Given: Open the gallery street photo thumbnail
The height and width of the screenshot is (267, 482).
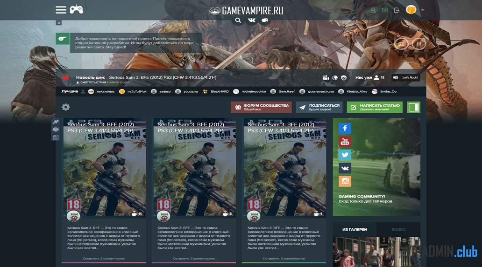Looking at the screenshot, I should coord(376,252).
